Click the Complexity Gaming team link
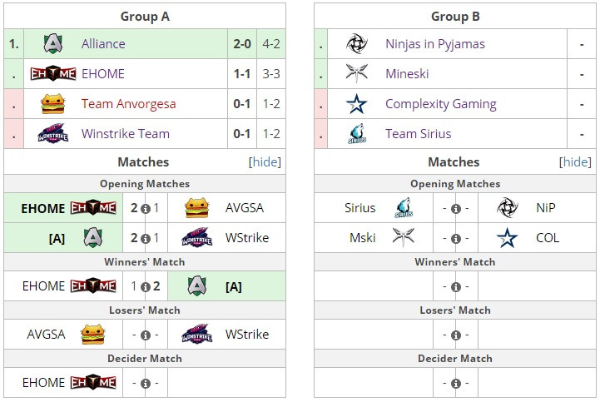Viewport: 600px width, 402px height. (441, 104)
